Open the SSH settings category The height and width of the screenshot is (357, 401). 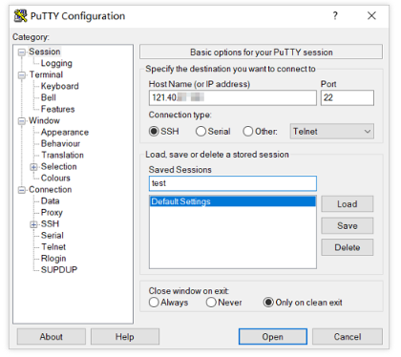[x=50, y=223]
